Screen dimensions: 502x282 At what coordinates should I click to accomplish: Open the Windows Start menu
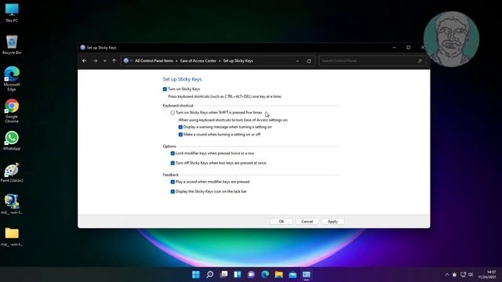196,274
